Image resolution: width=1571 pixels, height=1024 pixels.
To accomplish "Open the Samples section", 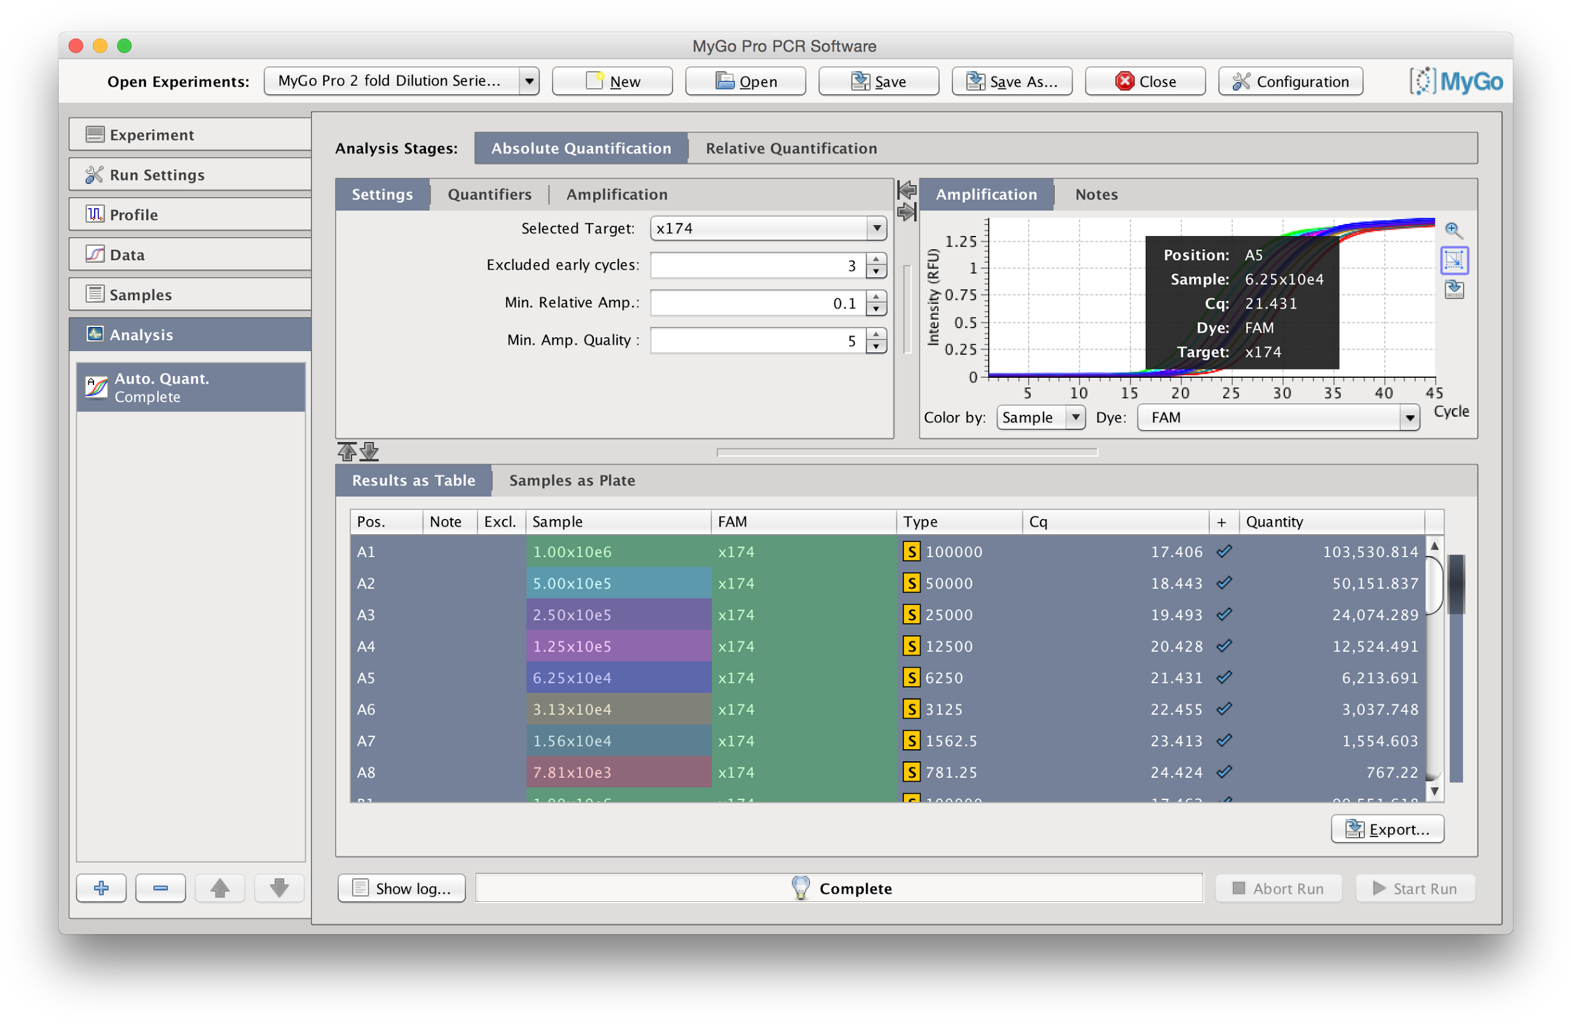I will (190, 294).
